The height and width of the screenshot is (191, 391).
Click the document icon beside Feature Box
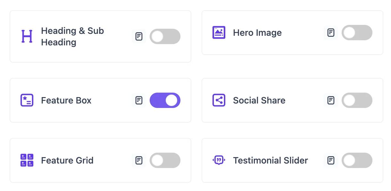[139, 100]
